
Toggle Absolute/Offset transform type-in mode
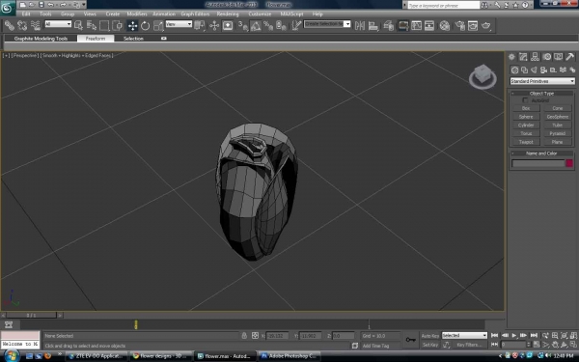[255, 335]
